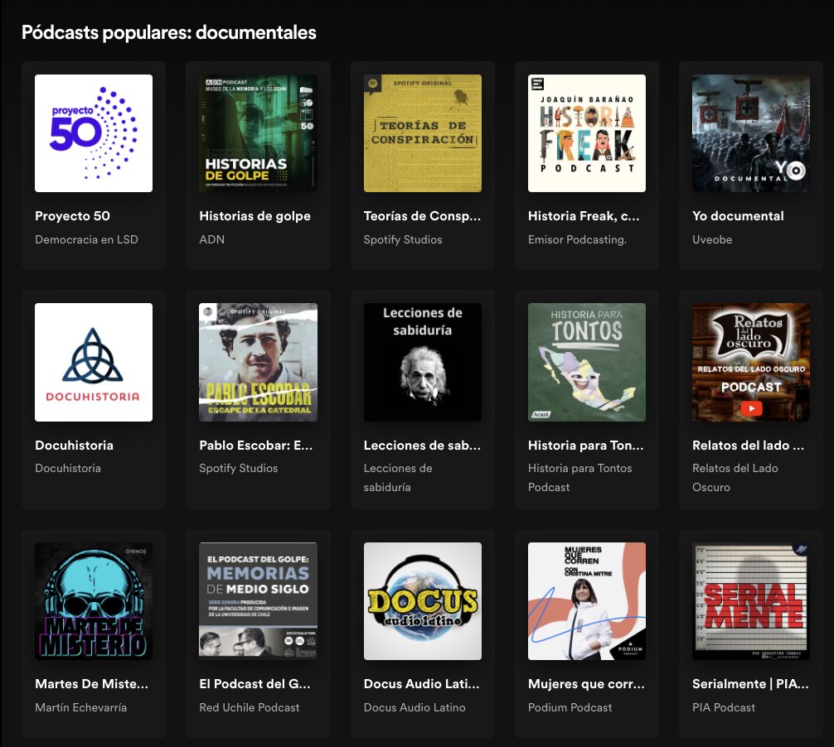Click 'Docuhistoria' gray publisher subtitle

tap(67, 468)
